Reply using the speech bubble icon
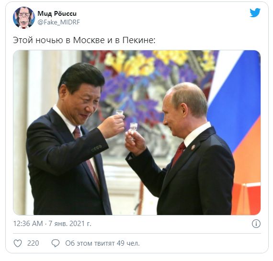 tap(56, 243)
